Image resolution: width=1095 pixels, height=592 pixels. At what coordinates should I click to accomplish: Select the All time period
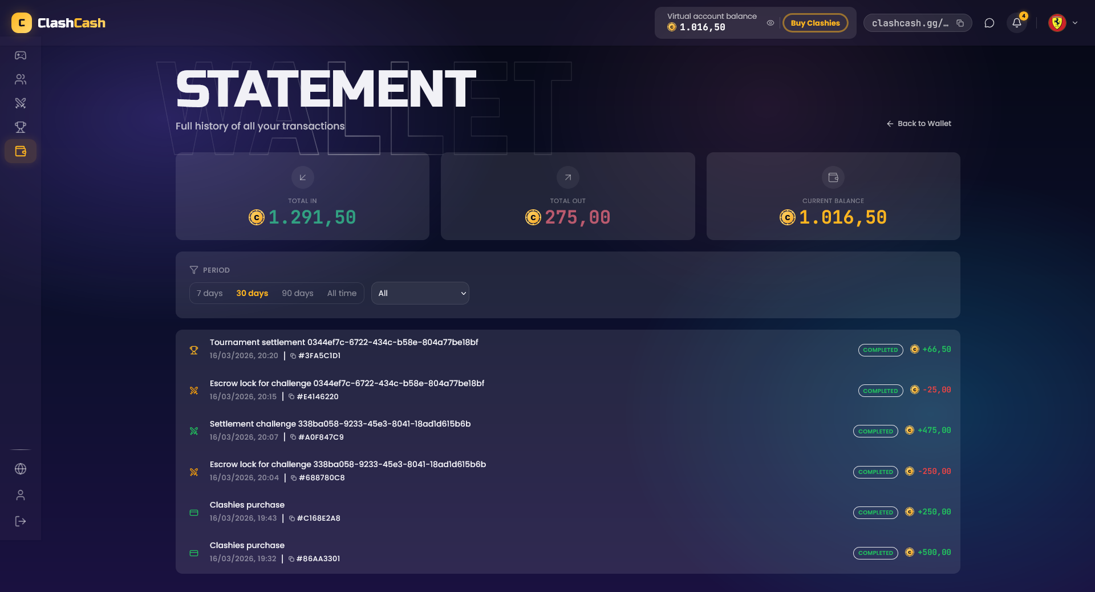point(342,293)
